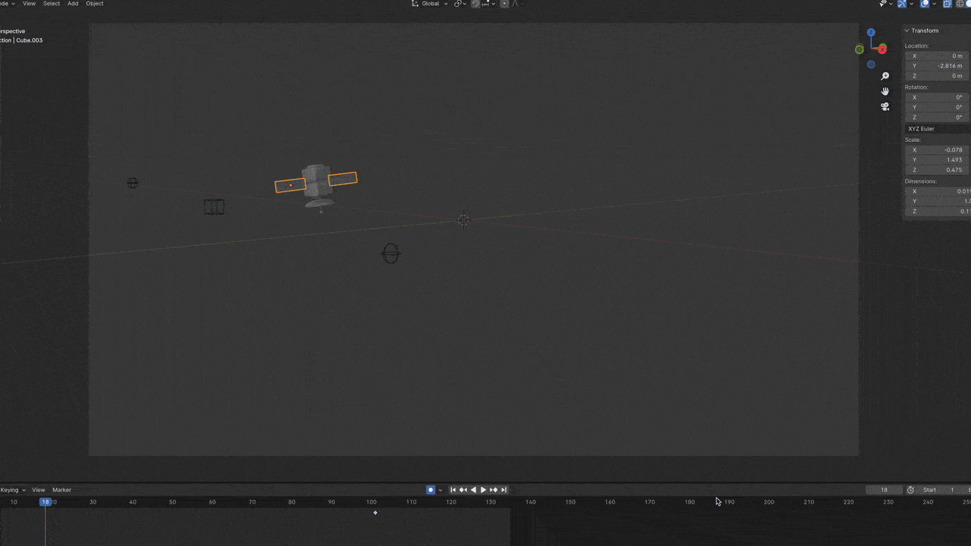Jump to the next keyframe
The width and height of the screenshot is (971, 546).
494,490
